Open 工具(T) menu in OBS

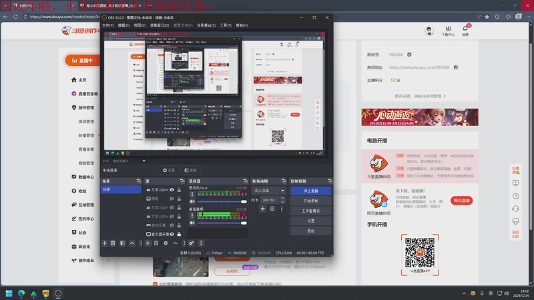[x=226, y=25]
